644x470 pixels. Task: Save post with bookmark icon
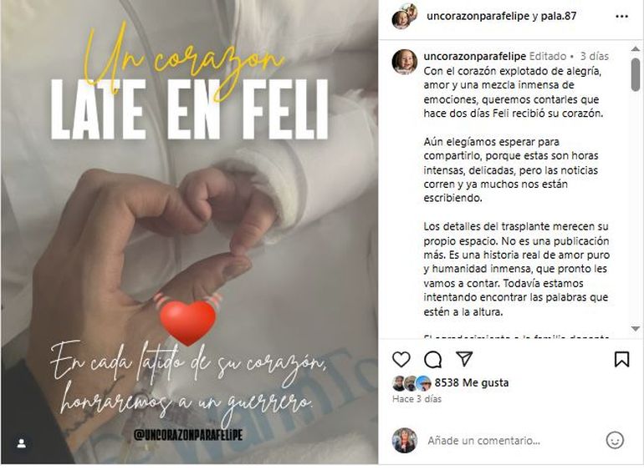[x=621, y=359]
